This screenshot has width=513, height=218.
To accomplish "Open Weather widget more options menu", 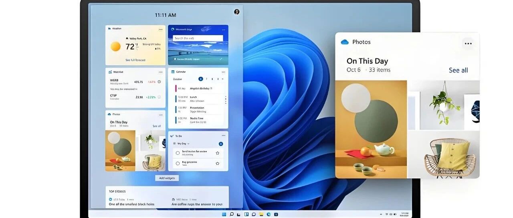I will point(161,29).
